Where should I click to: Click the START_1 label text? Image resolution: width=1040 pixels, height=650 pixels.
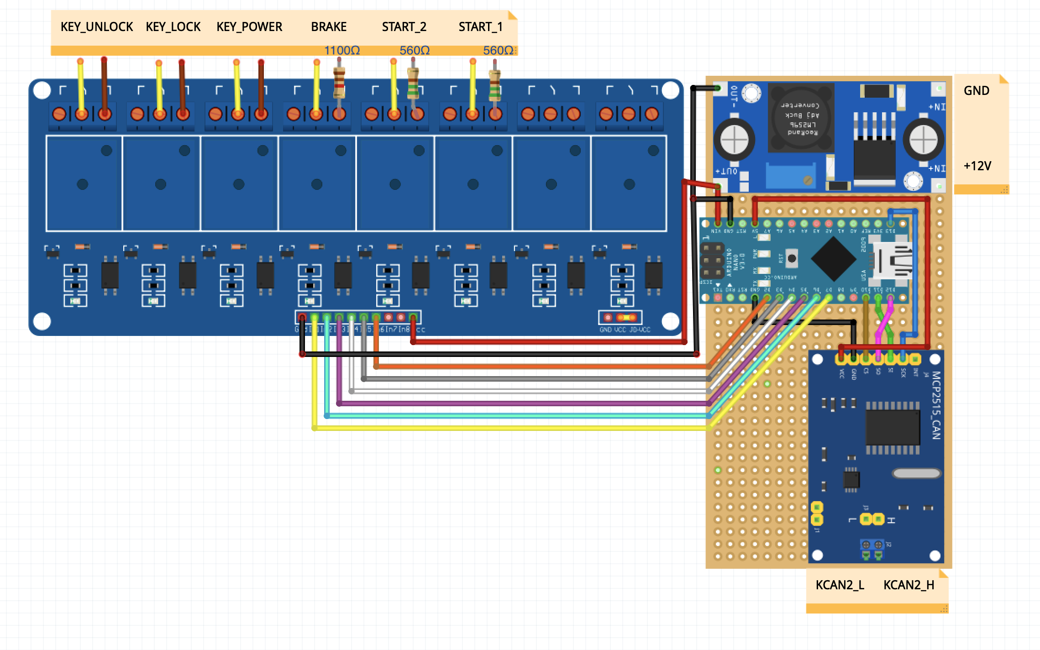point(480,27)
